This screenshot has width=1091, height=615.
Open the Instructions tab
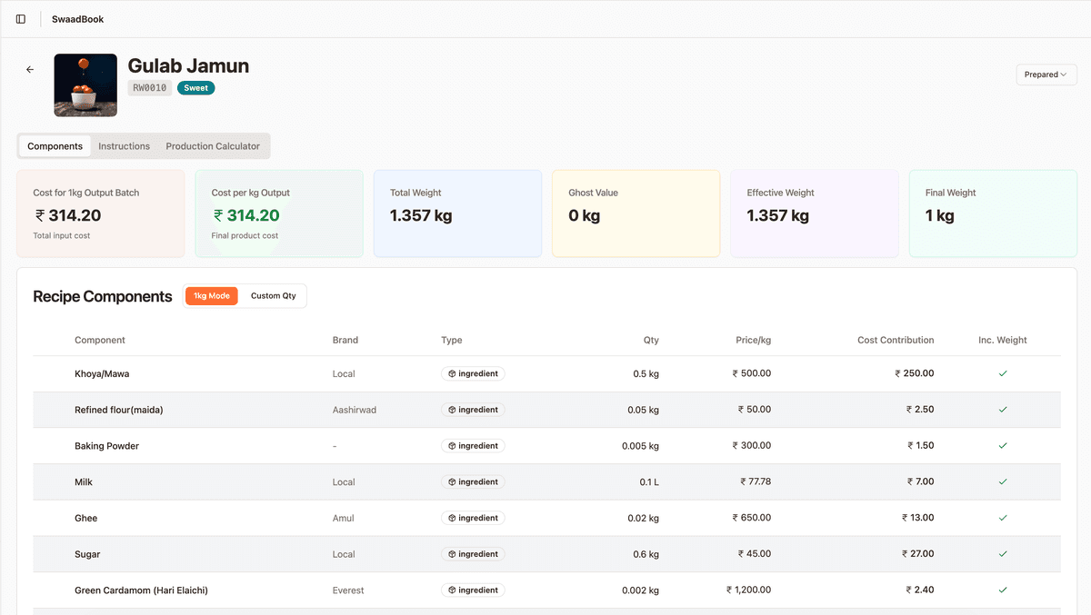[125, 146]
